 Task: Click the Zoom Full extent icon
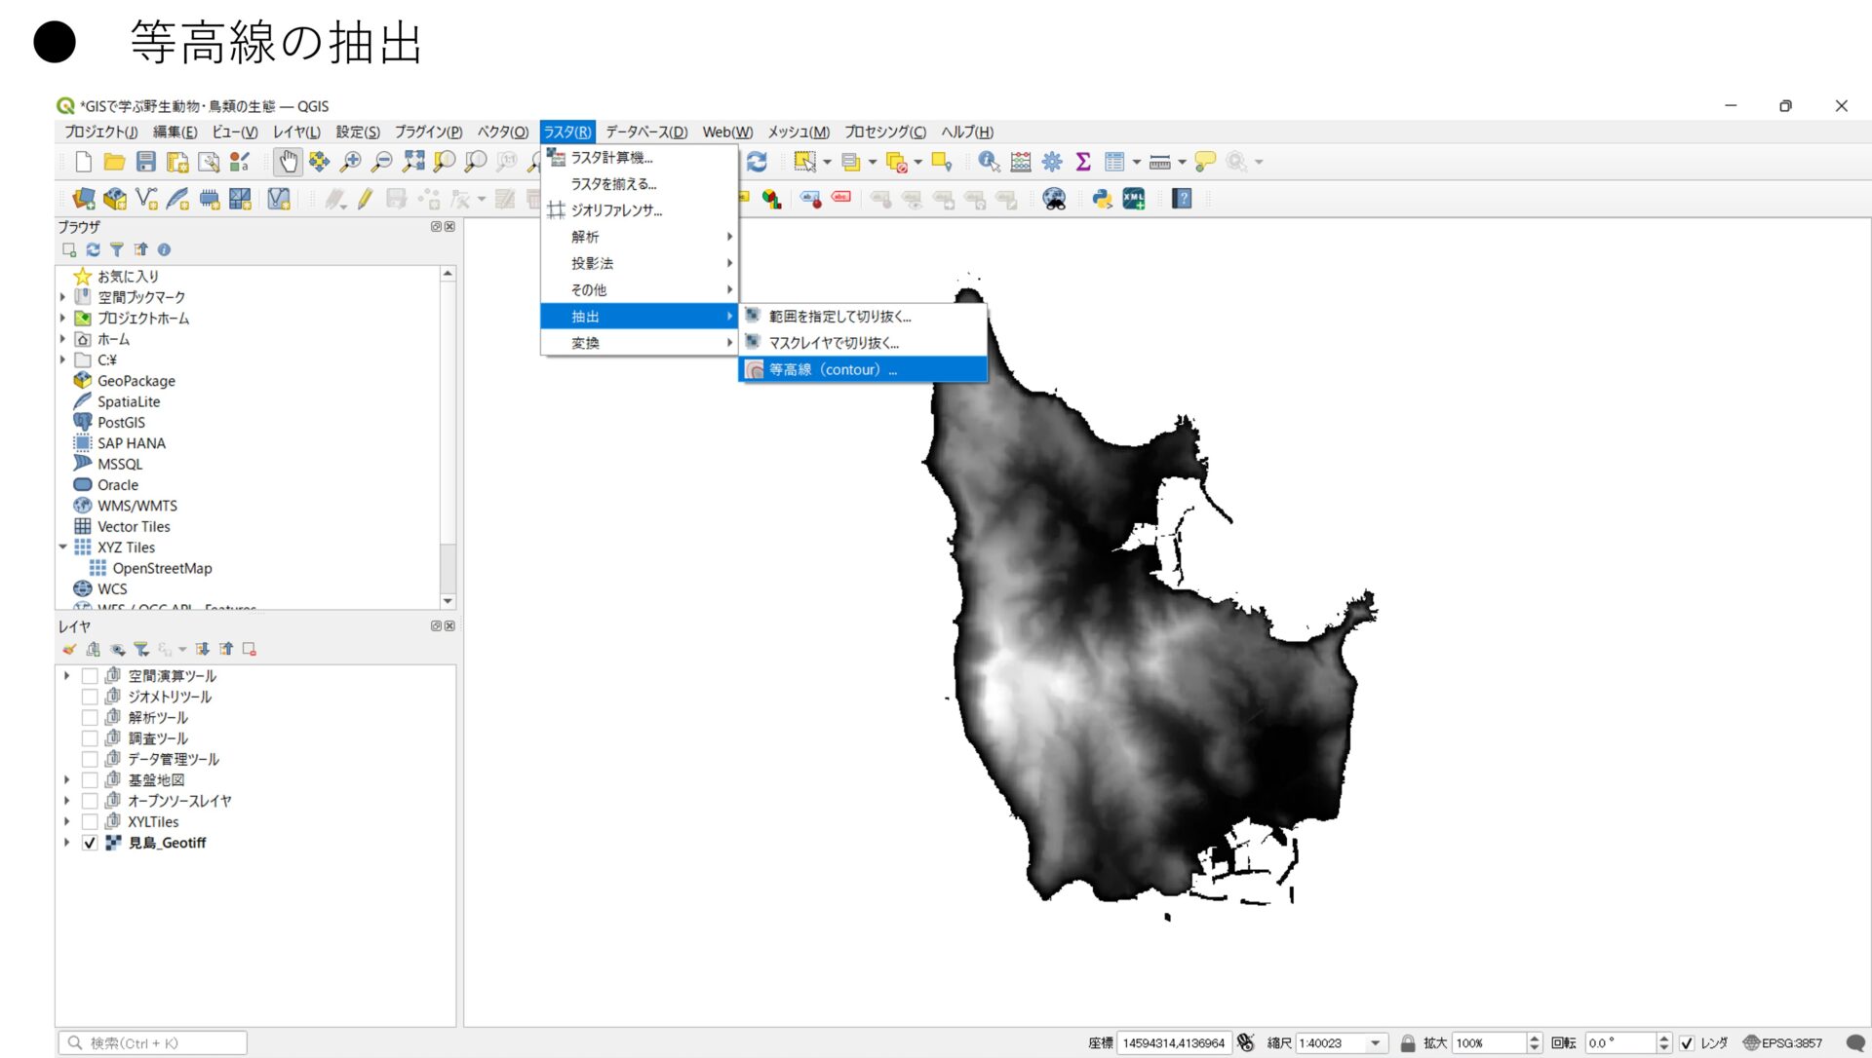coord(413,162)
